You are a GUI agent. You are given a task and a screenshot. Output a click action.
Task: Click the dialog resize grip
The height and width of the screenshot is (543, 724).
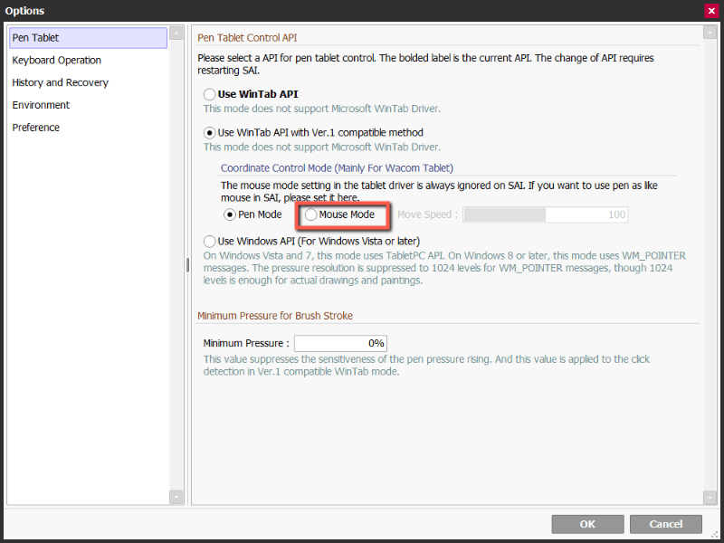(x=716, y=534)
